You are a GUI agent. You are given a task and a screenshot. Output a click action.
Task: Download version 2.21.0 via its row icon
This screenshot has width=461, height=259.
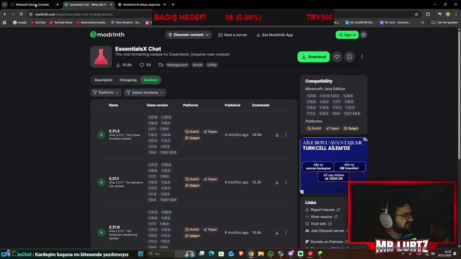[x=277, y=233]
